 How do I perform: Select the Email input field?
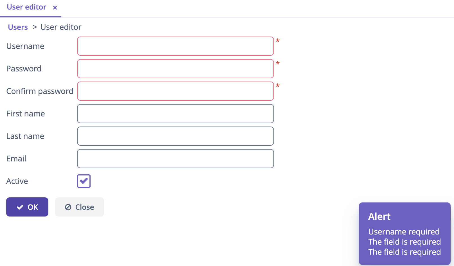tap(176, 159)
